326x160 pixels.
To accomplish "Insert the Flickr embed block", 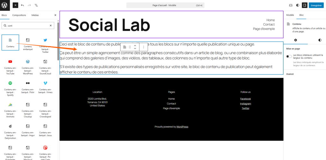I will 28,87.
